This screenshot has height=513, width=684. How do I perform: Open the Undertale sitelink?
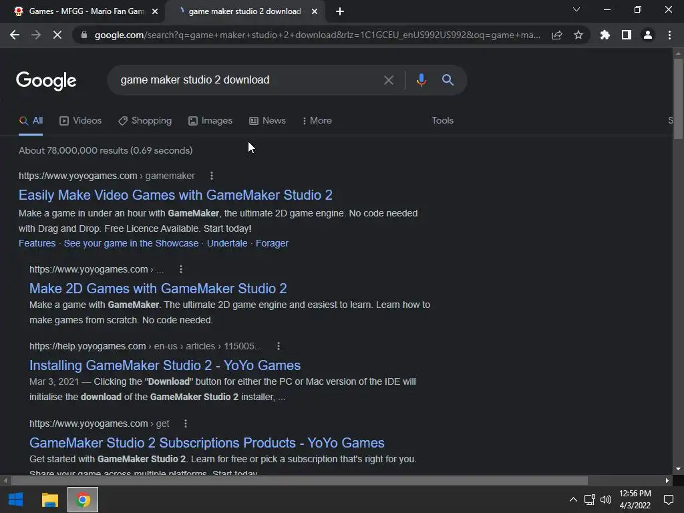[227, 243]
